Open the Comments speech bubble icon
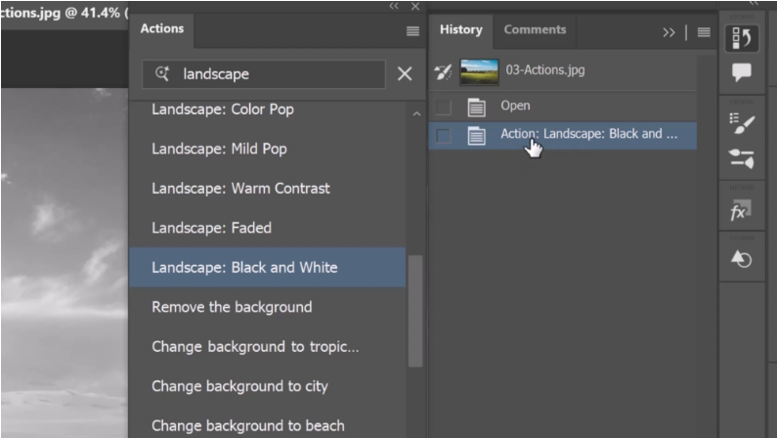 (x=742, y=72)
